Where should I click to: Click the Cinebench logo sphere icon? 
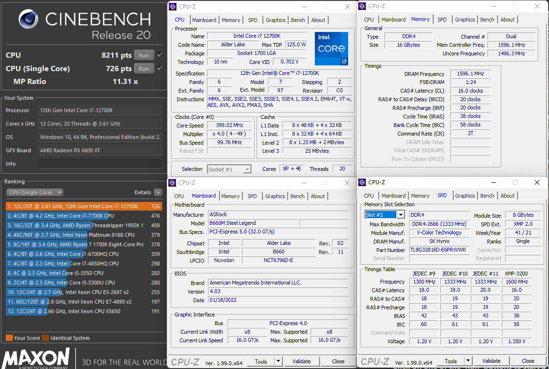pos(29,19)
